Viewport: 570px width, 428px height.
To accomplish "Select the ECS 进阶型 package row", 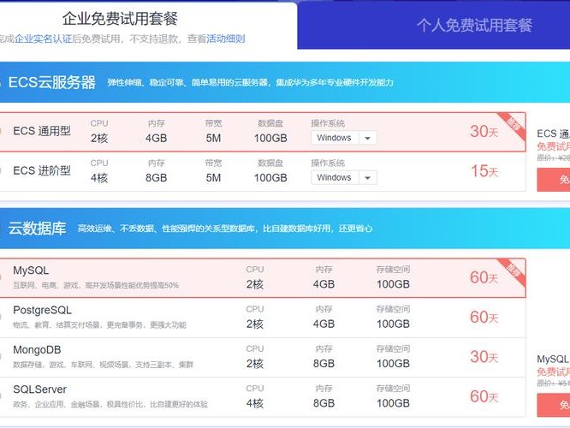I will pos(263,172).
